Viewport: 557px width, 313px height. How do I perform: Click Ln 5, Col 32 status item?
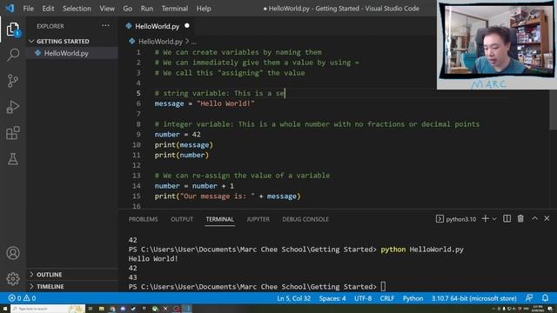[x=294, y=298]
